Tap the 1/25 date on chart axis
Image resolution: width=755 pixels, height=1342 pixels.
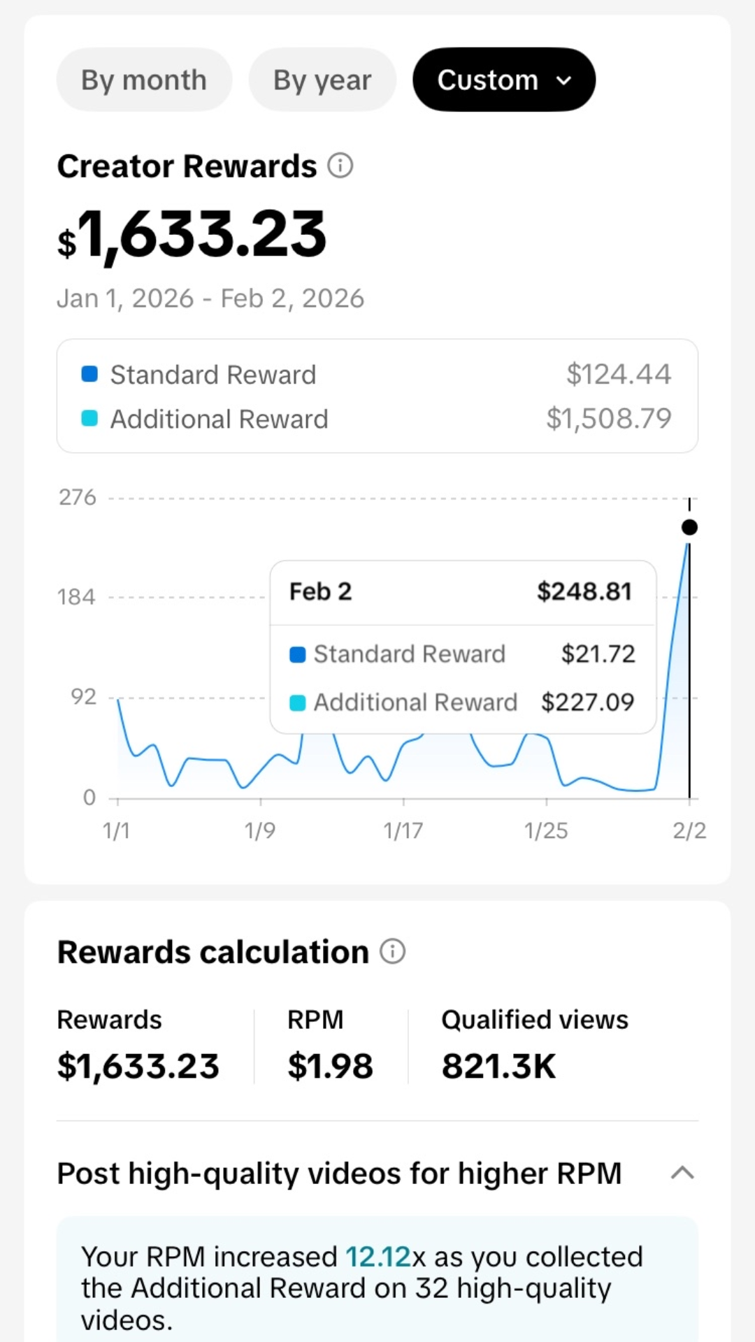pyautogui.click(x=546, y=831)
